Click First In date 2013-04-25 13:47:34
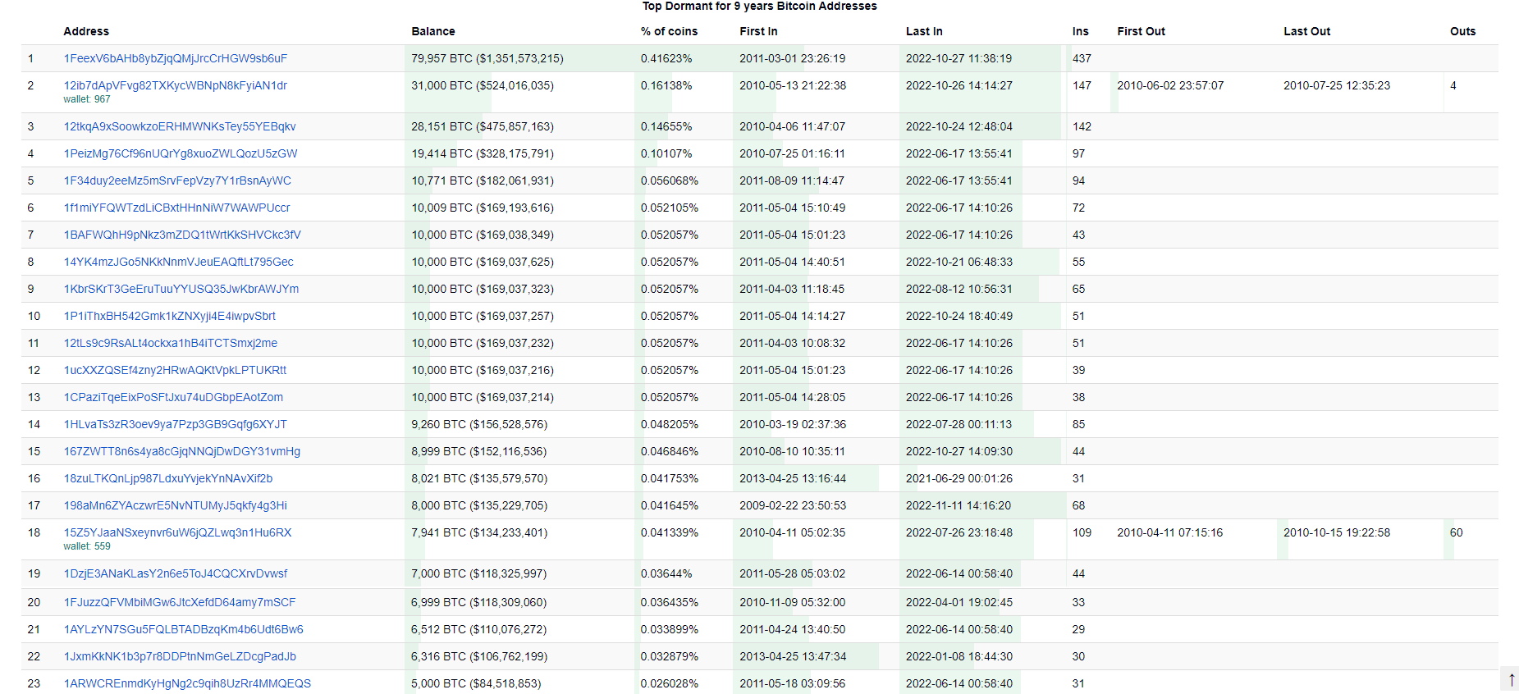1519x694 pixels. (x=793, y=656)
